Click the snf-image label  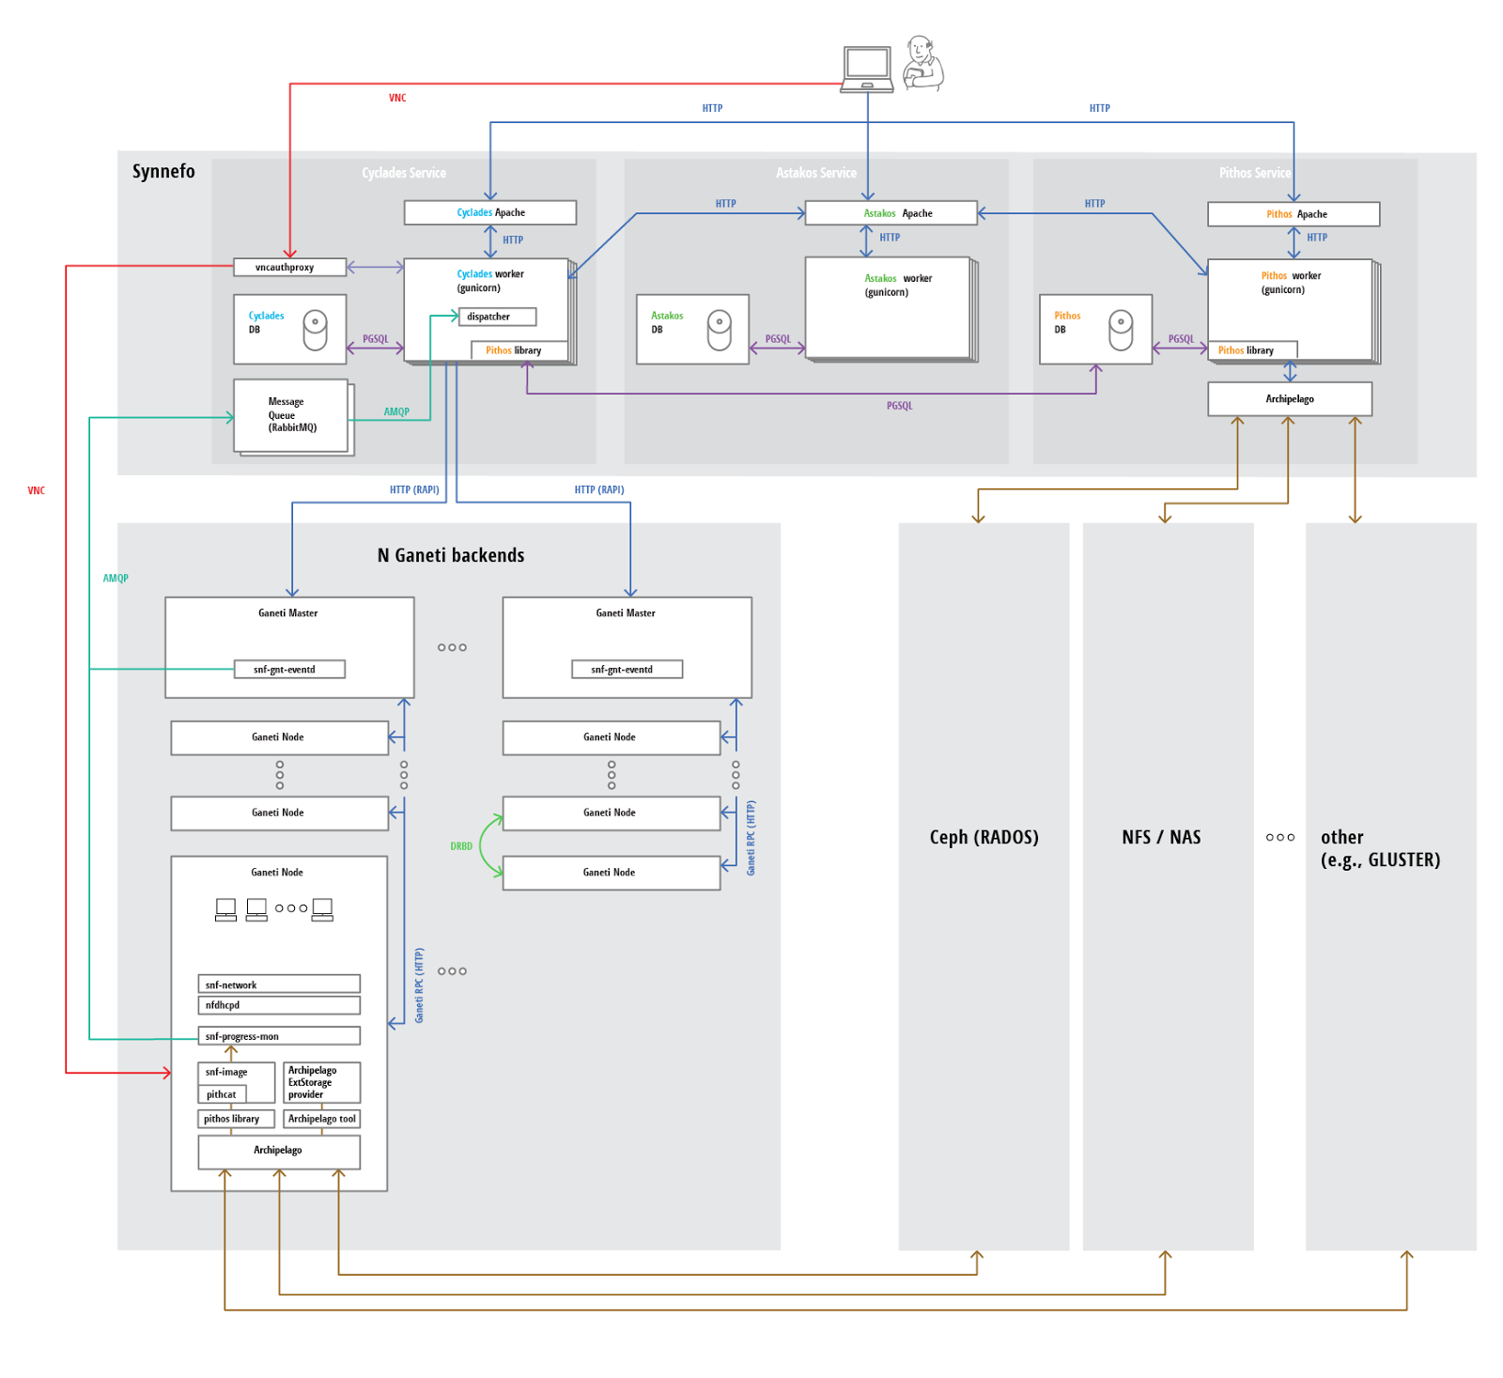(x=226, y=1072)
